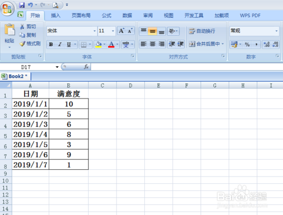
Task: Open print preview from quick access toolbar
Action: click(55, 5)
